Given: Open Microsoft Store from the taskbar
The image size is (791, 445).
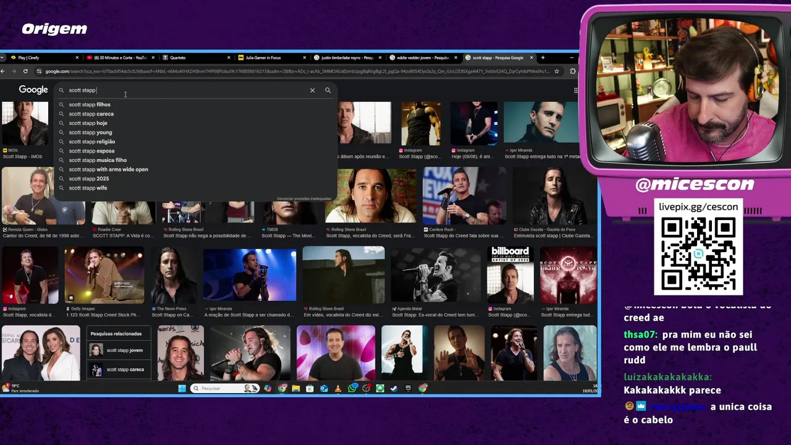Looking at the screenshot, I should pyautogui.click(x=310, y=388).
